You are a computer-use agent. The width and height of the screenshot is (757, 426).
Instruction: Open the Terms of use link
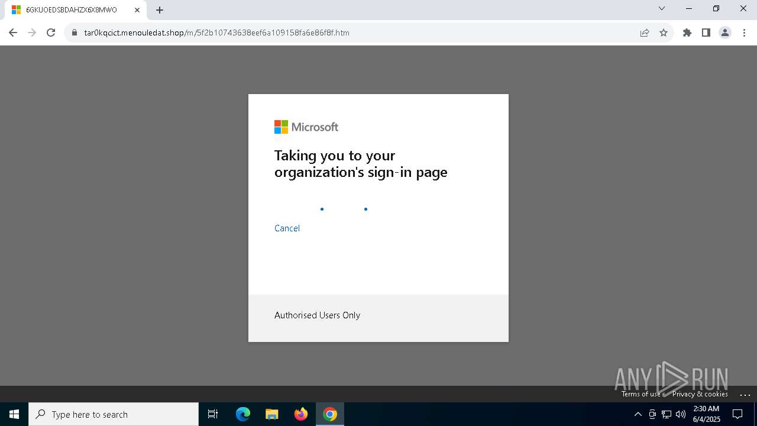point(641,394)
